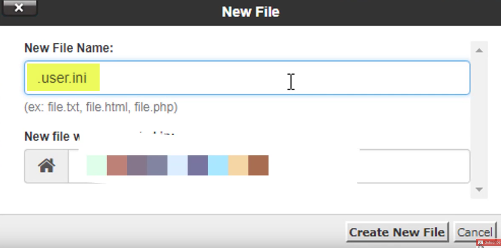The image size is (501, 248).
Task: Choose the bright sky blue swatch
Action: (218, 165)
